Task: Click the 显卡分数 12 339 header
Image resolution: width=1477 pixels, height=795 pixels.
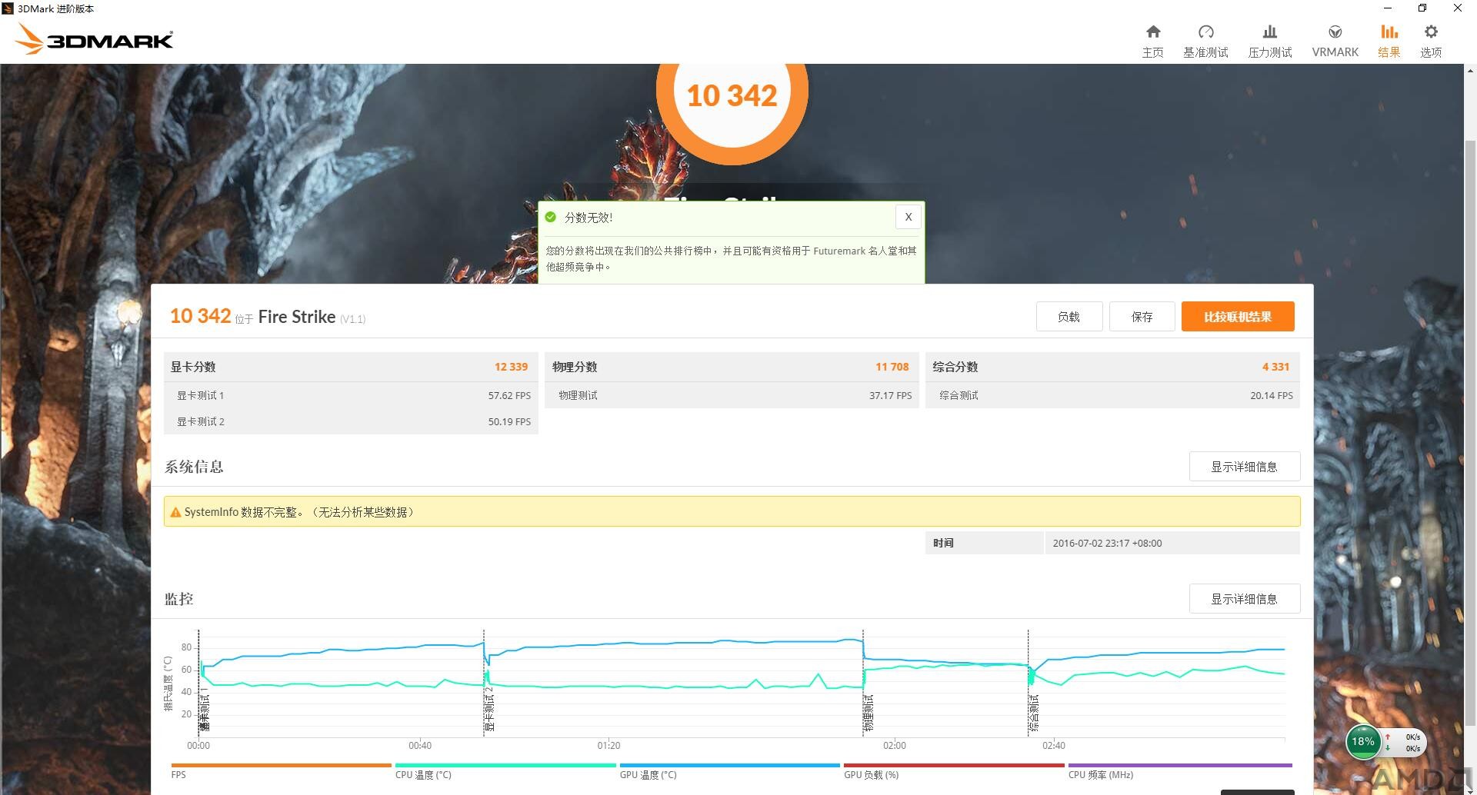Action: tap(351, 367)
